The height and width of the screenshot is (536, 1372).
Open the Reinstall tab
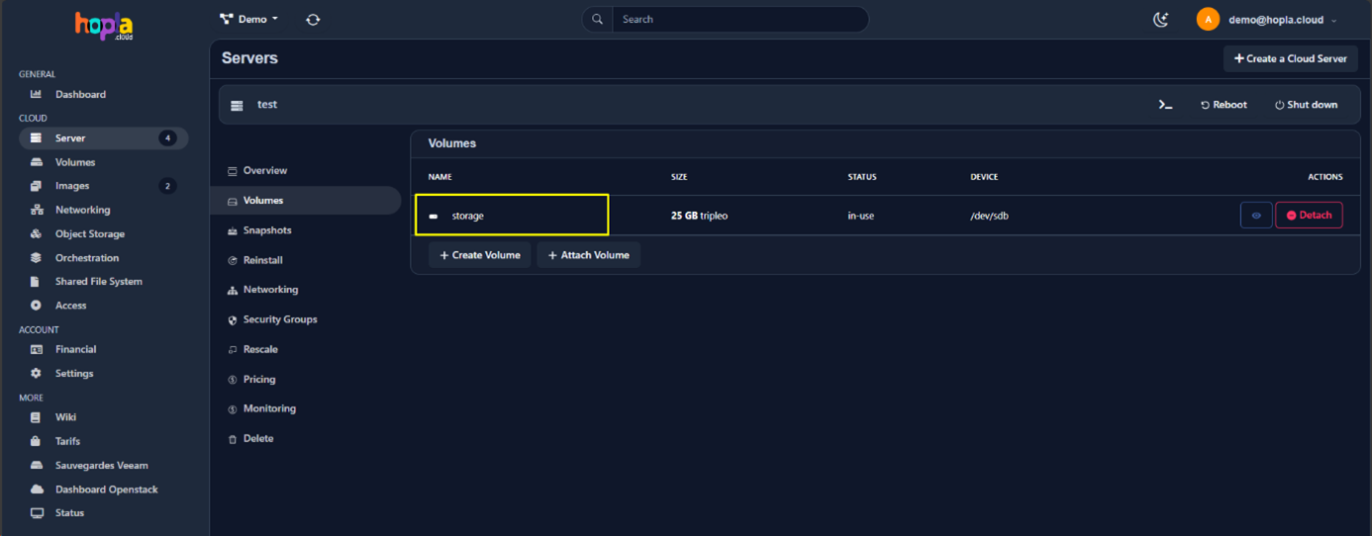point(262,260)
